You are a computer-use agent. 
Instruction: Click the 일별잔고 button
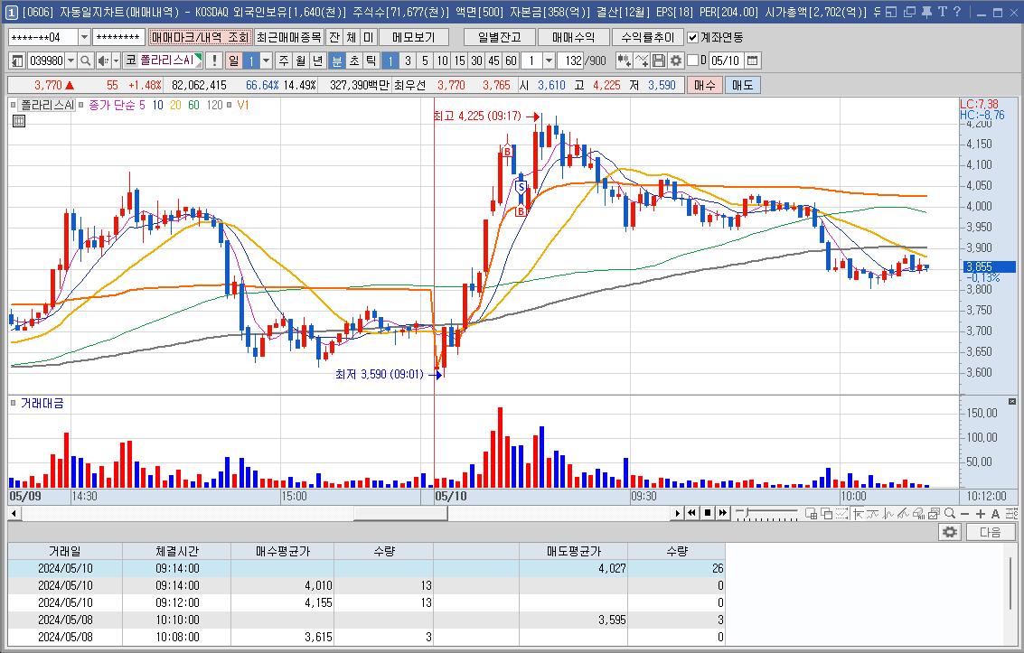coord(500,37)
